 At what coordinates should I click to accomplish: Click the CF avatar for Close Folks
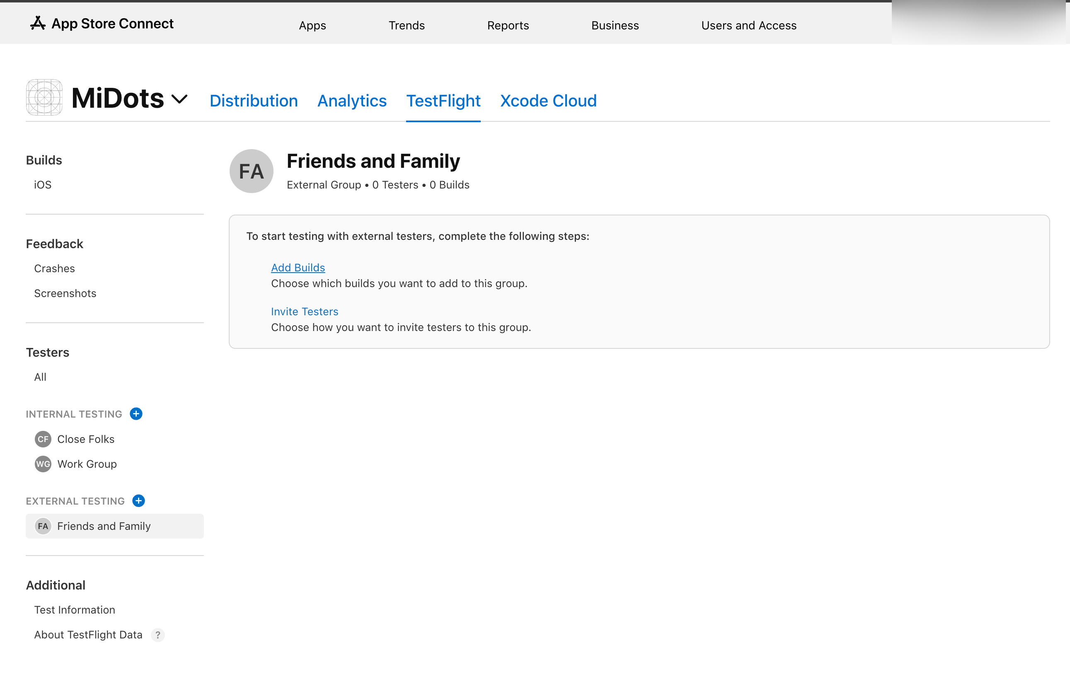[43, 439]
